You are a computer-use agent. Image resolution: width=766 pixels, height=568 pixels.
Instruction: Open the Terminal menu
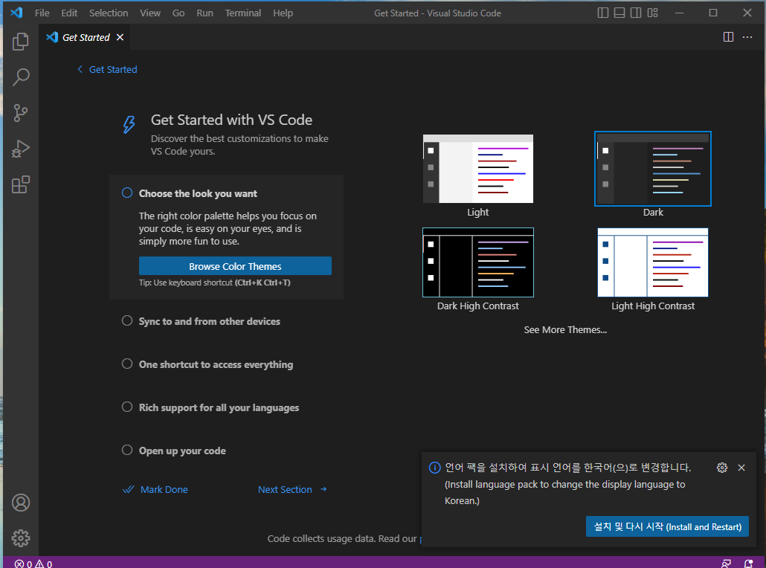pos(242,13)
